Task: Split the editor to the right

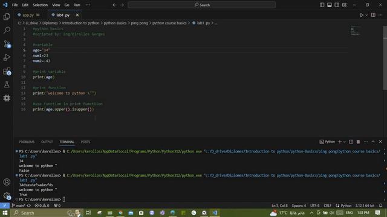Action: point(373,15)
